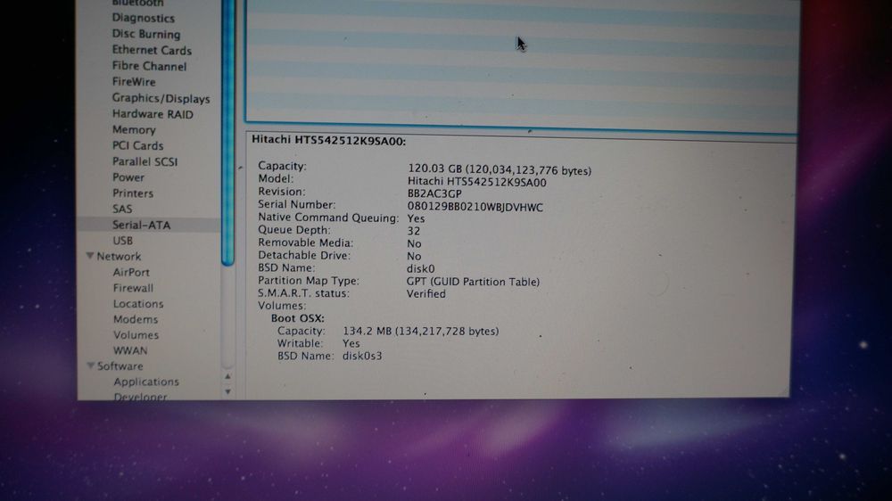This screenshot has width=892, height=501.
Task: Click Removable Media No value
Action: (x=414, y=243)
